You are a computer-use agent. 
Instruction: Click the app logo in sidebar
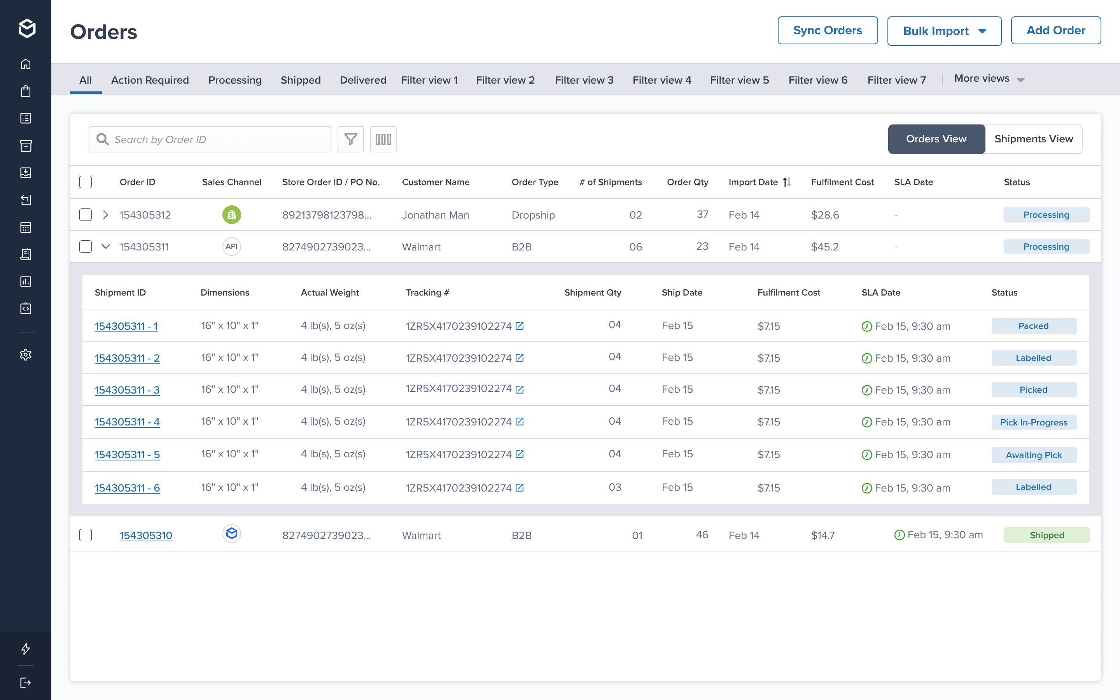(x=27, y=28)
